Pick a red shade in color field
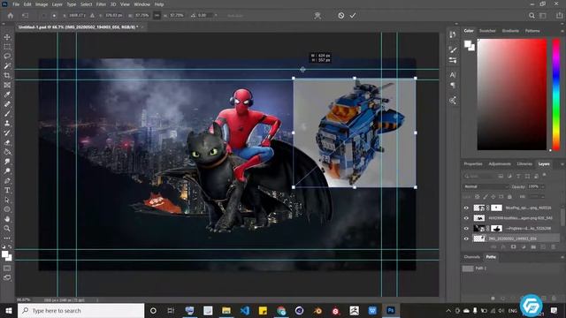This screenshot has height=318, width=566. coord(512,95)
